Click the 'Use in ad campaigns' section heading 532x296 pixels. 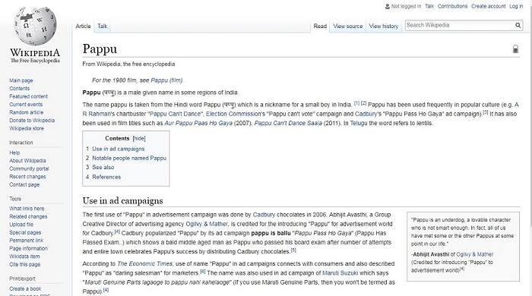(x=122, y=201)
